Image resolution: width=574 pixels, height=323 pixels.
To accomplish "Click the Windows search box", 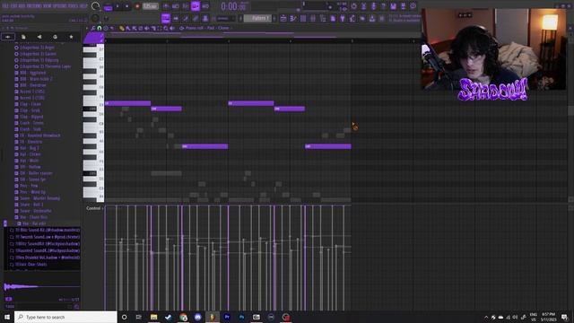I will [65, 317].
